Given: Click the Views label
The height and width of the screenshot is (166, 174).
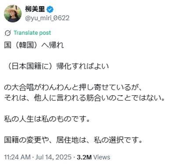Looking at the screenshot, I should [x=102, y=157].
